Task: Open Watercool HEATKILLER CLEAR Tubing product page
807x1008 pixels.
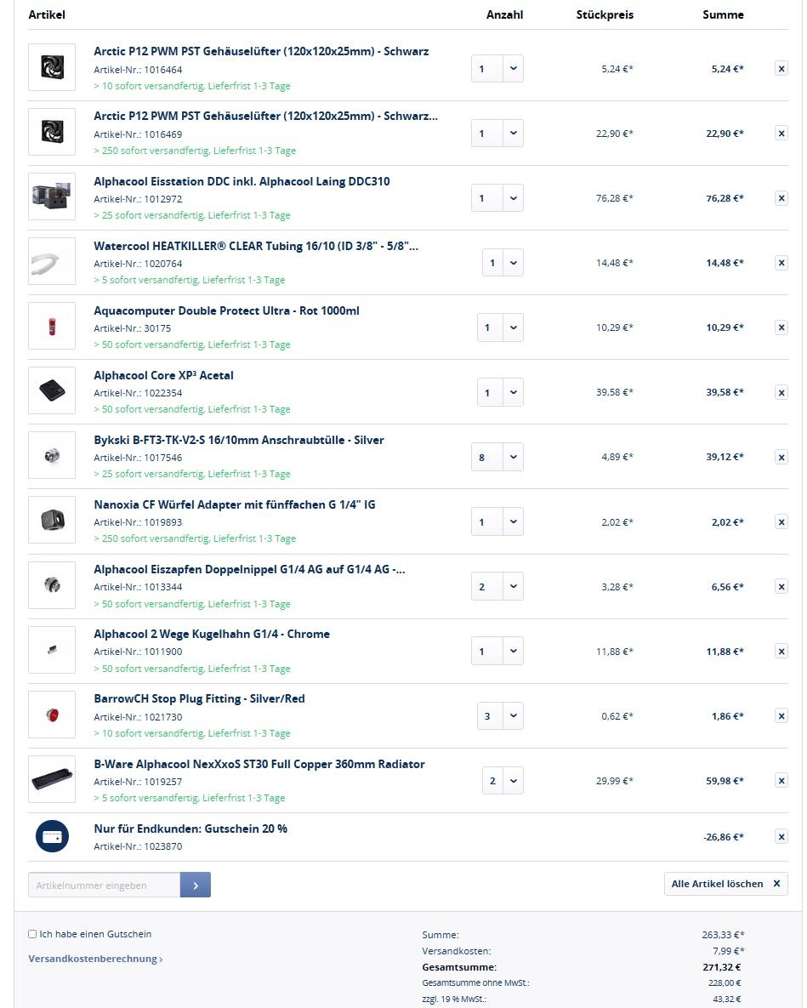Action: (256, 246)
